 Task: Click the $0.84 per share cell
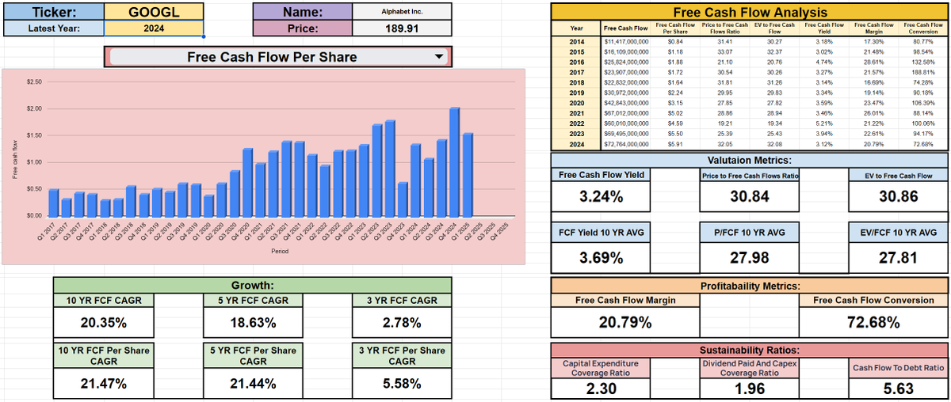[676, 41]
